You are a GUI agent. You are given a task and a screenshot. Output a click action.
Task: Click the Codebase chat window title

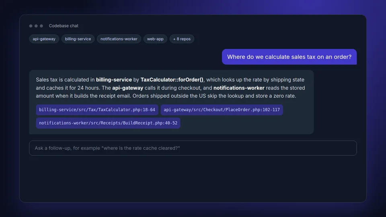64,26
